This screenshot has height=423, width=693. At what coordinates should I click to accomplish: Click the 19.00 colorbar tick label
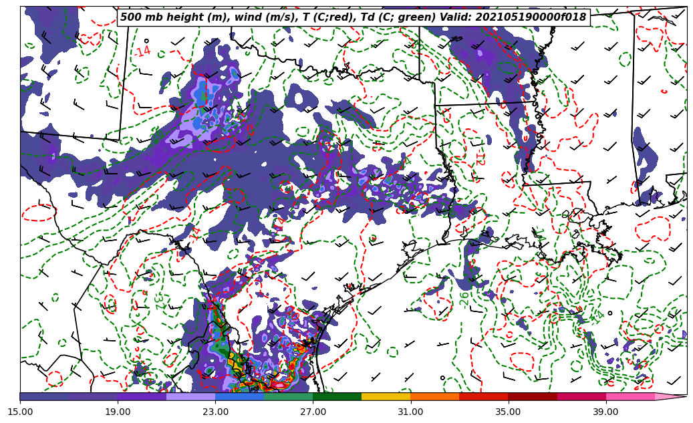coord(118,412)
